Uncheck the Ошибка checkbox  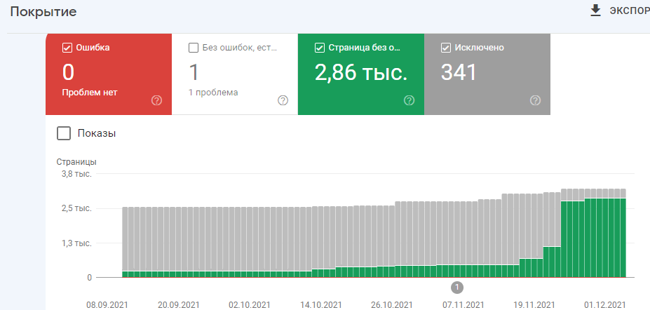pos(68,48)
